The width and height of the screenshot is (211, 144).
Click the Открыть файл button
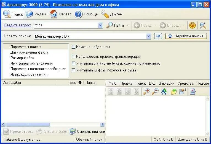(52, 131)
